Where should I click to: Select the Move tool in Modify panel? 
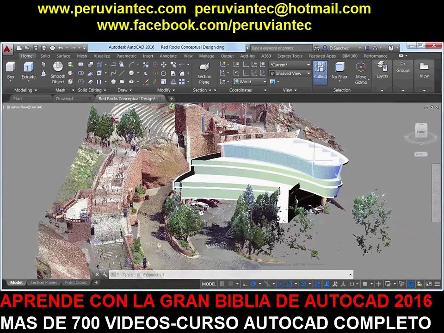[164, 65]
